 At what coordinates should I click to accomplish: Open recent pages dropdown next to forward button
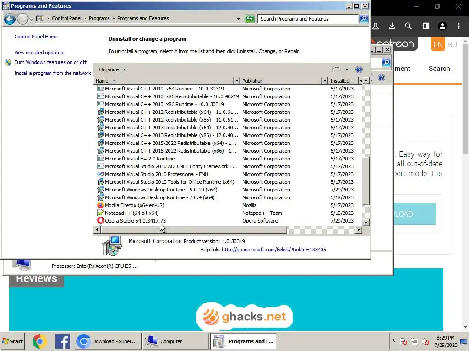coord(32,19)
